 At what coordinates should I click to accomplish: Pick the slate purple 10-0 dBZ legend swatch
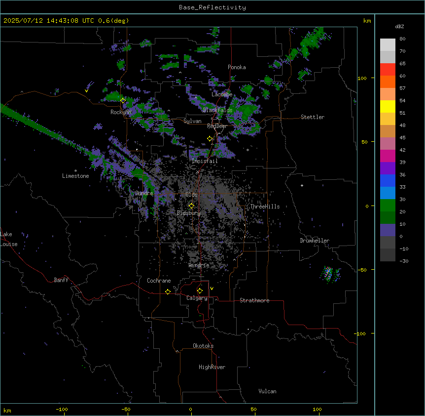(388, 230)
